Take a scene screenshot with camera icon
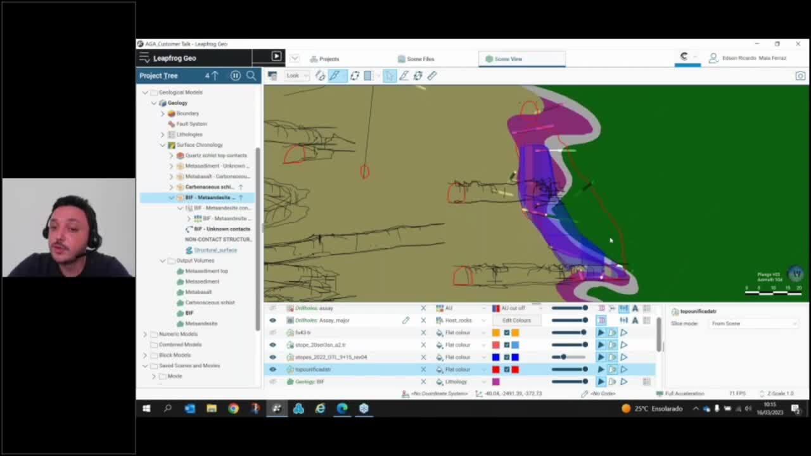This screenshot has height=456, width=811. [800, 75]
